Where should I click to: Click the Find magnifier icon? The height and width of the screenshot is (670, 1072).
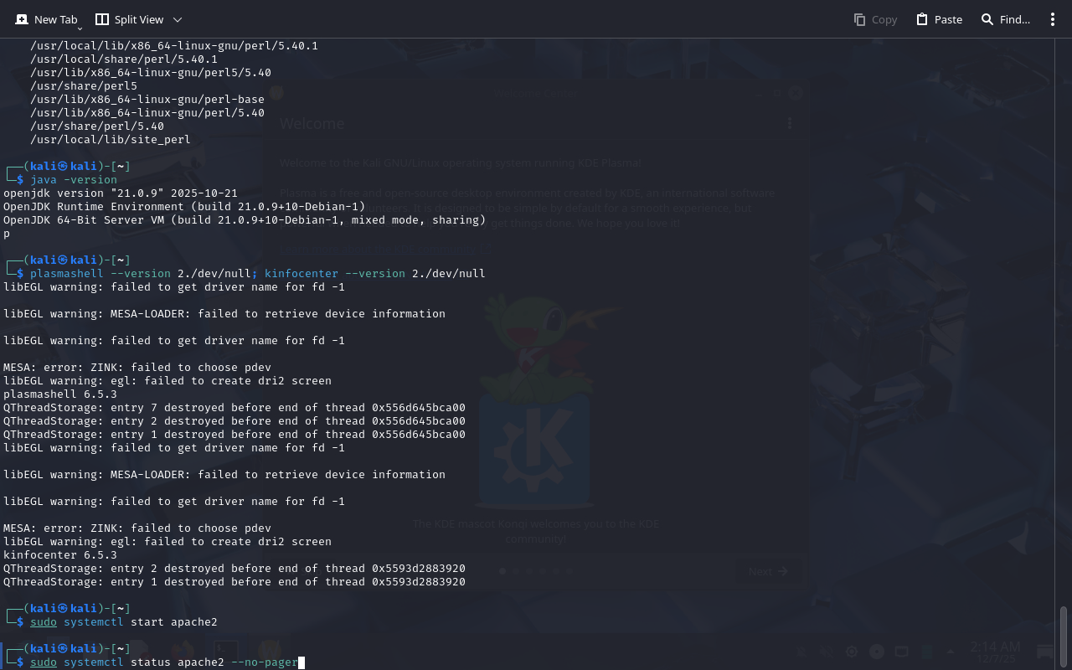point(987,19)
